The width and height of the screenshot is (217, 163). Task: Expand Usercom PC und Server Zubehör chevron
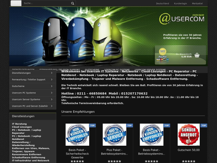click(x=52, y=106)
